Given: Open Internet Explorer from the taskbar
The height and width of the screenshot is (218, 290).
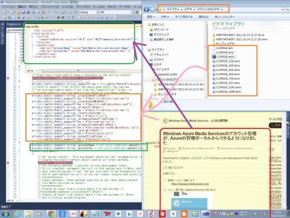Looking at the screenshot, I should point(18,214).
